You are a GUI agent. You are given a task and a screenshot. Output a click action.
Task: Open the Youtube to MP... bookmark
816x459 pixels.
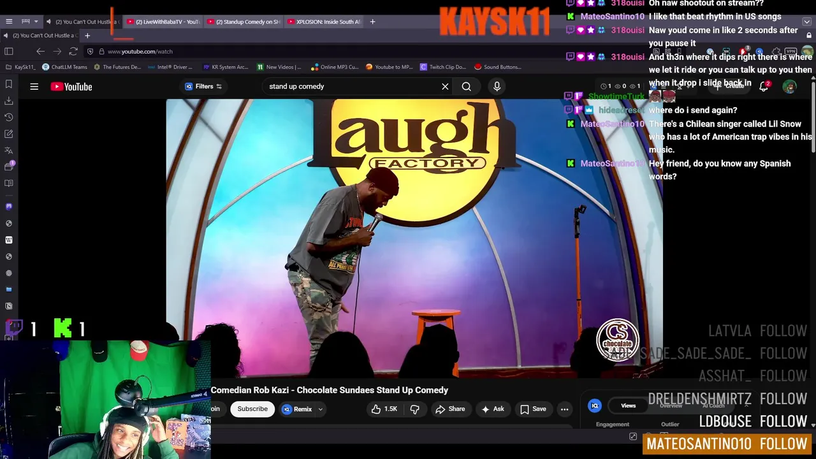[x=389, y=67]
